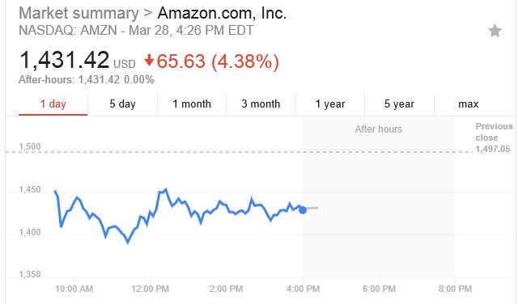Click the star favorite icon
This screenshot has width=518, height=304.
click(495, 31)
